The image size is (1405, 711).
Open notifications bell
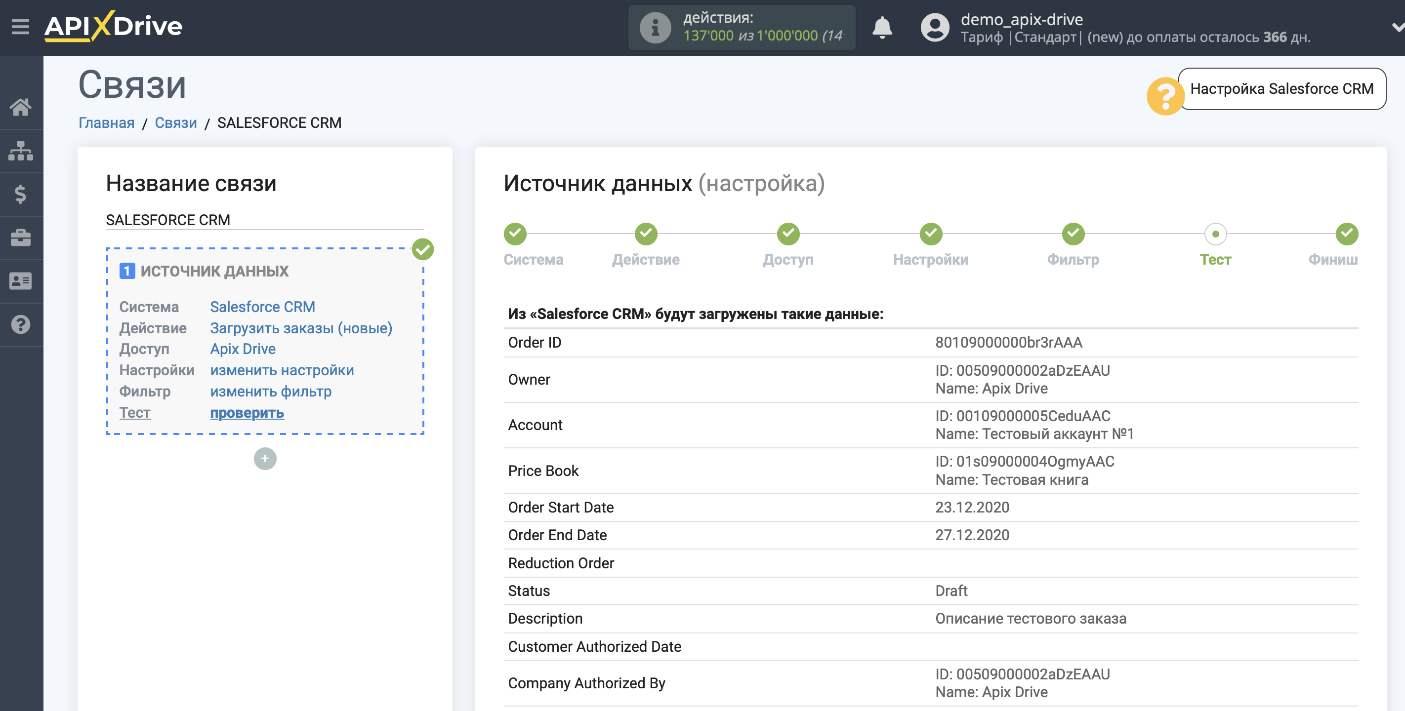(x=882, y=27)
